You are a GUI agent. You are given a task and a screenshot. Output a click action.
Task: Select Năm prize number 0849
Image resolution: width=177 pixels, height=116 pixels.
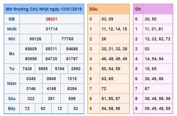pos(51,79)
